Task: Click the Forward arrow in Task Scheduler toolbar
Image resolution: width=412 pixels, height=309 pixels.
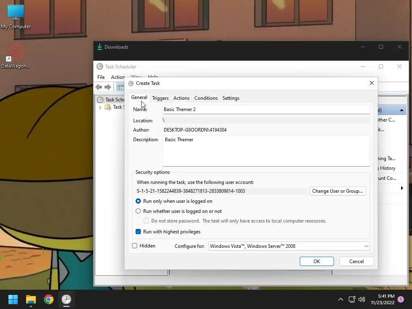Action: point(108,87)
